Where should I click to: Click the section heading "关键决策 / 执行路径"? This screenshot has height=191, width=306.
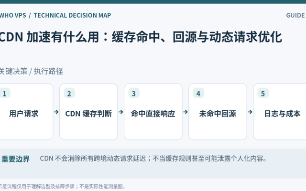click(x=32, y=71)
